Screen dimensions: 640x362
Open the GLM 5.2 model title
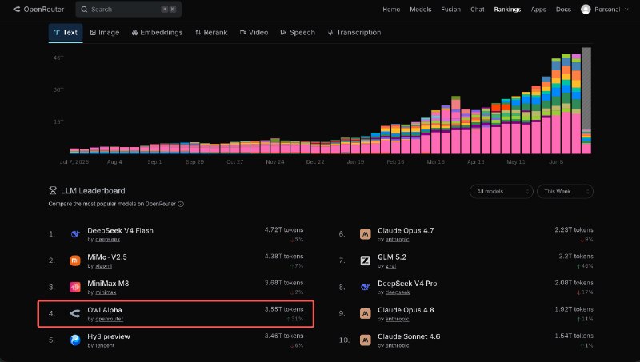pos(392,257)
